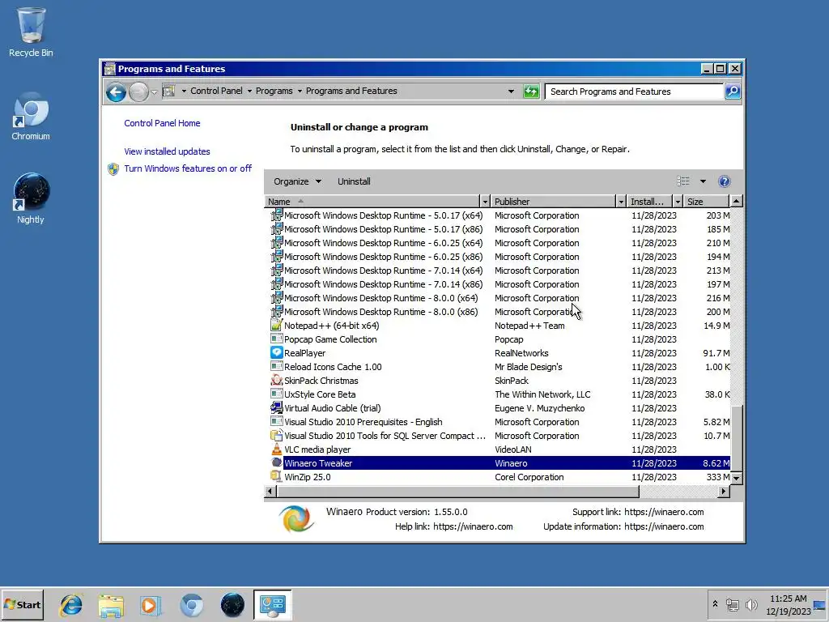Click the vertical scroll down arrow
Image resolution: width=829 pixels, height=622 pixels.
coord(736,477)
